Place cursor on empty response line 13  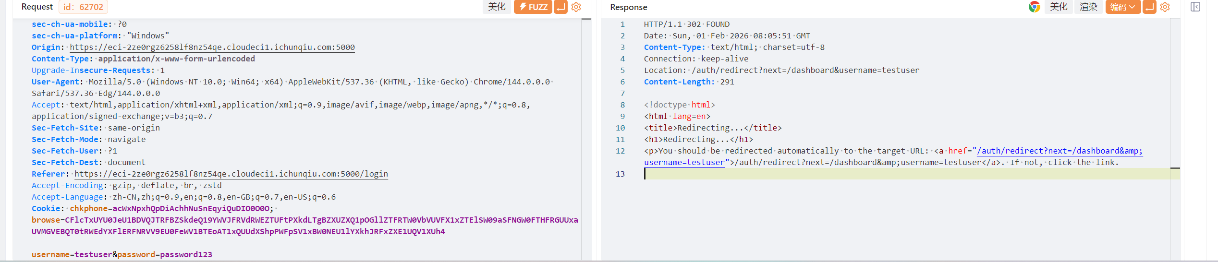[x=865, y=174]
